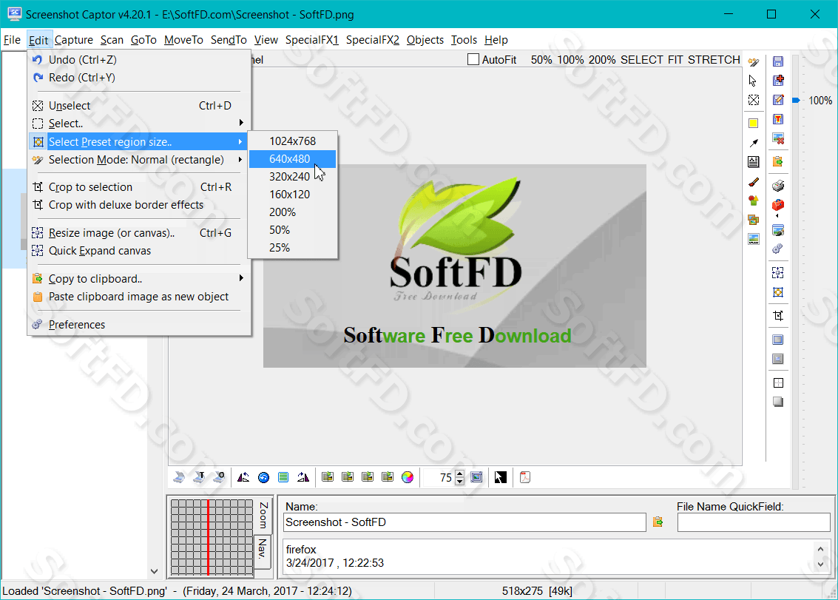The width and height of the screenshot is (838, 600).
Task: Click the STRETCH zoom mode button
Action: pos(714,60)
